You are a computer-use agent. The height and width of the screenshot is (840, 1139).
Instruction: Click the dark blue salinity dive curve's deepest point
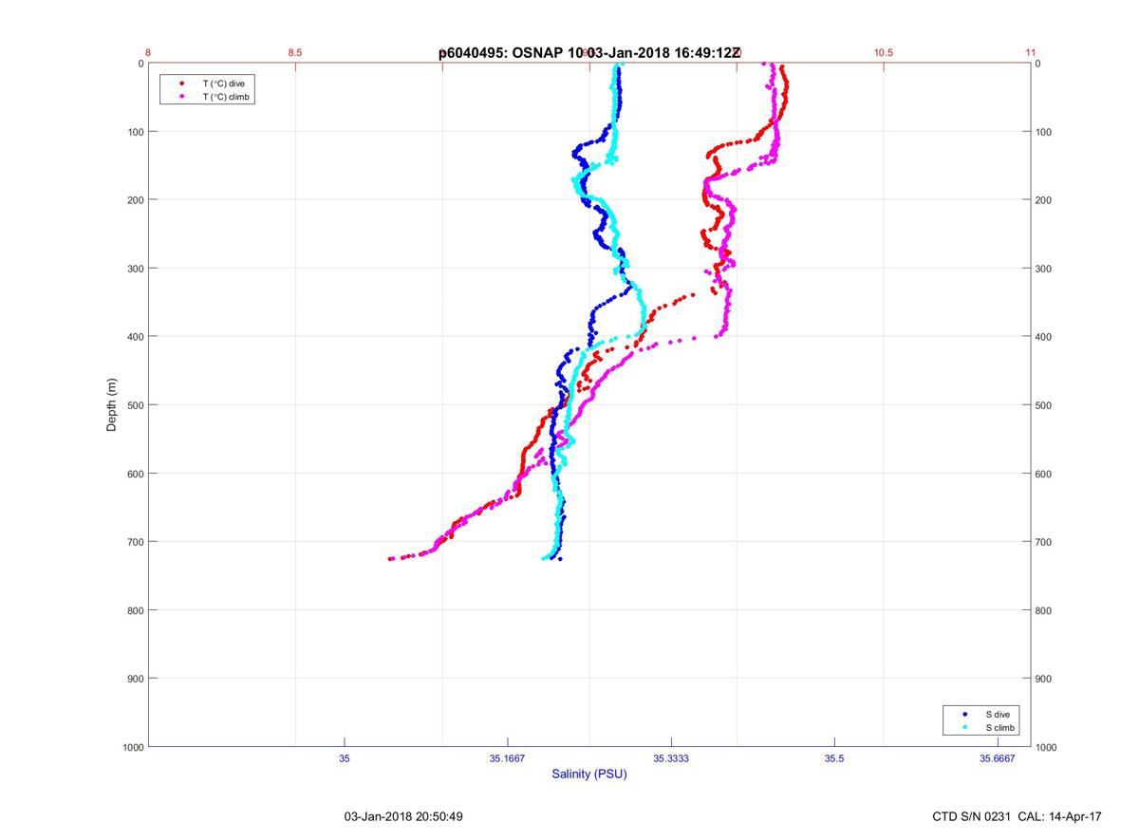[x=560, y=558]
